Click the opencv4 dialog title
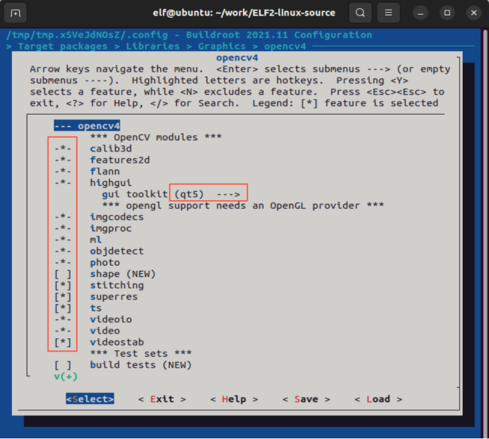Image resolution: width=489 pixels, height=439 pixels. [x=237, y=58]
